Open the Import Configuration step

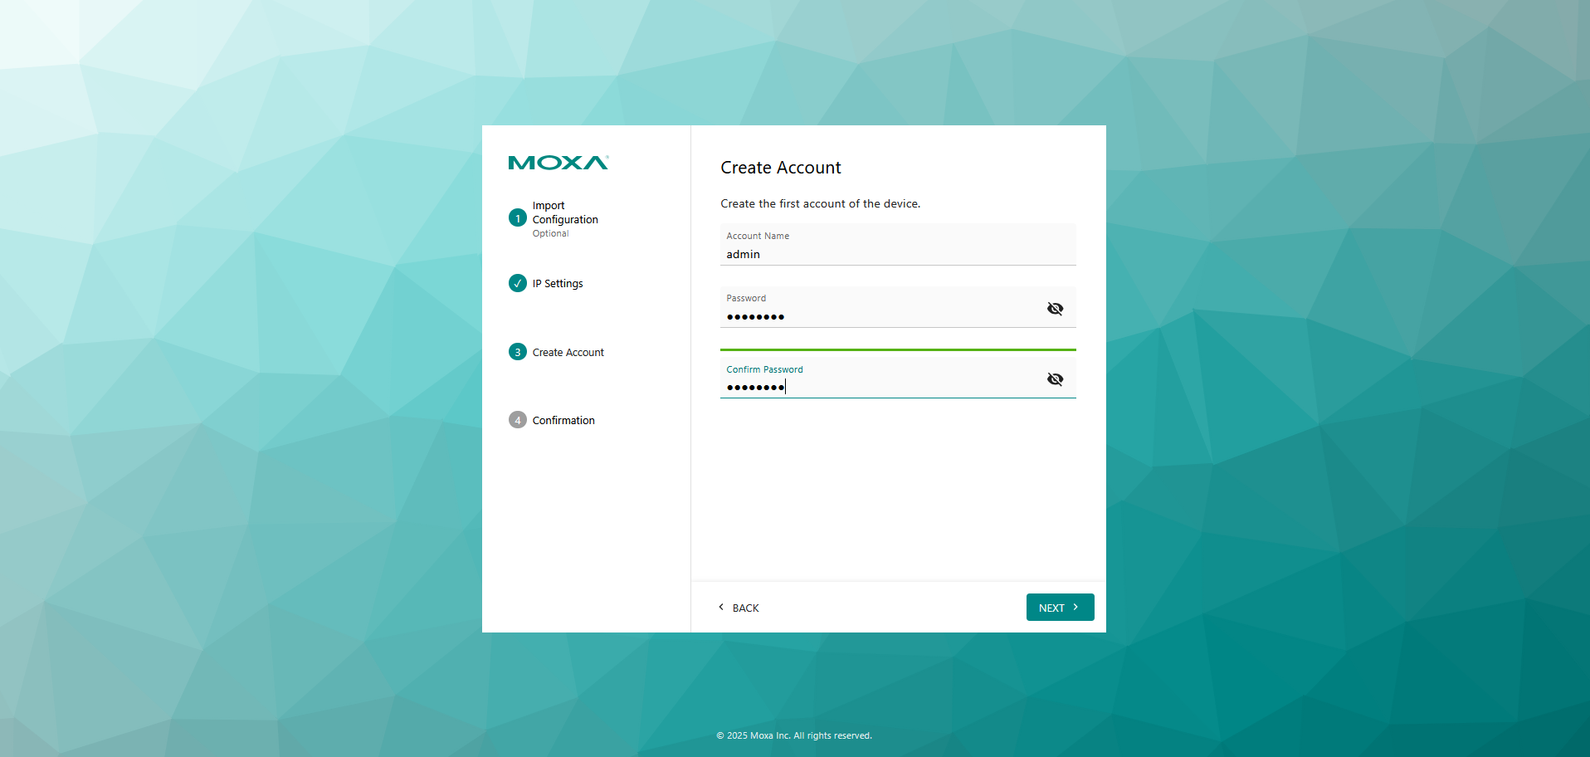pyautogui.click(x=564, y=213)
